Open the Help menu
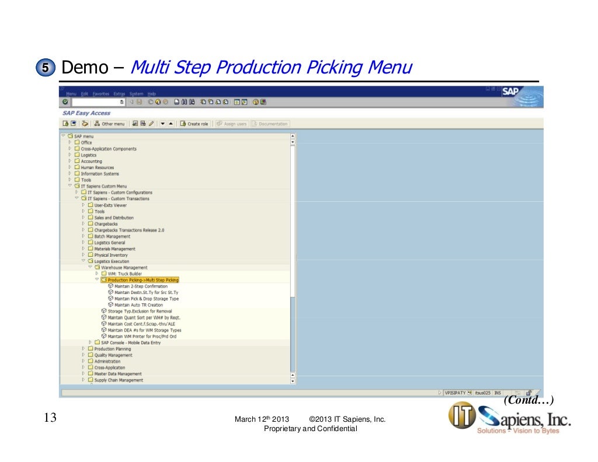The image size is (598, 462). (x=151, y=94)
